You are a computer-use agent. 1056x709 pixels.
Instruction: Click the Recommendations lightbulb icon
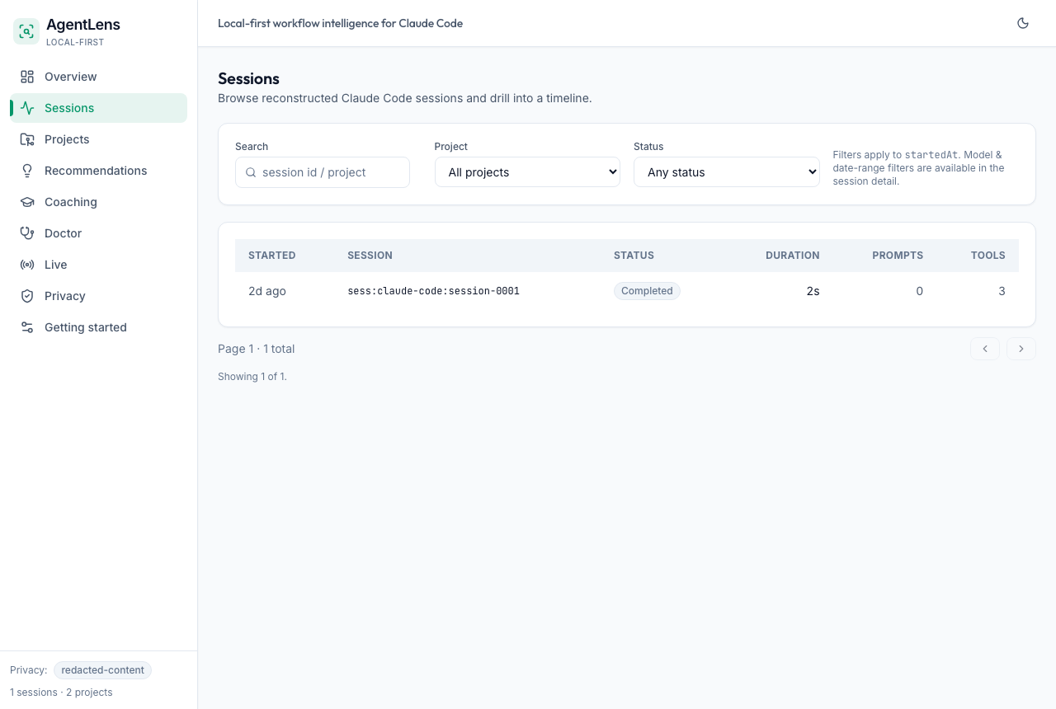(27, 171)
